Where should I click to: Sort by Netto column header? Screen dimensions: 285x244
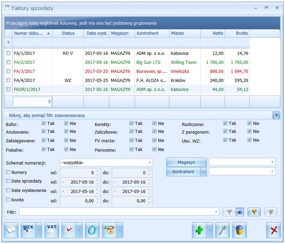pos(213,33)
